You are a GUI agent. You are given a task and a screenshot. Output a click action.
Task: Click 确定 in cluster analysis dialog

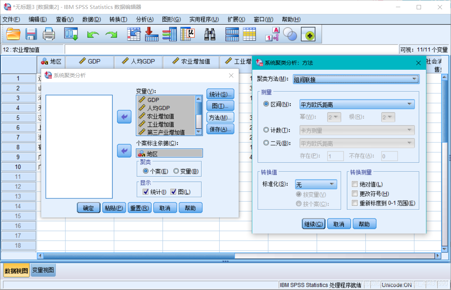click(x=89, y=208)
